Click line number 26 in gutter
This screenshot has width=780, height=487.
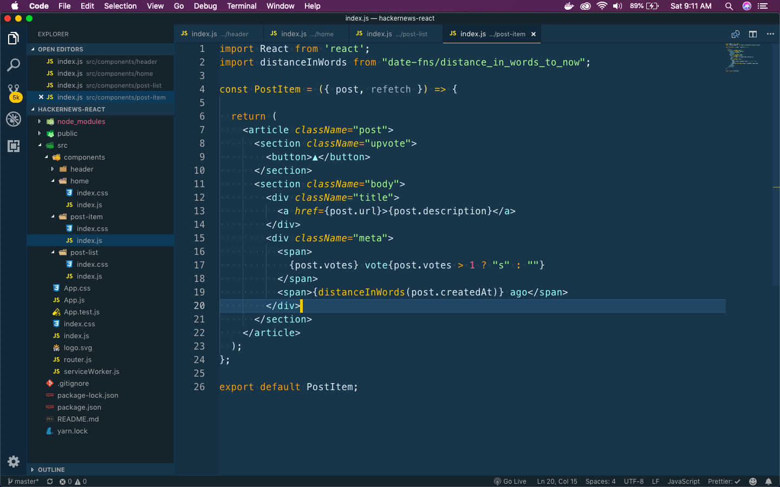(199, 387)
